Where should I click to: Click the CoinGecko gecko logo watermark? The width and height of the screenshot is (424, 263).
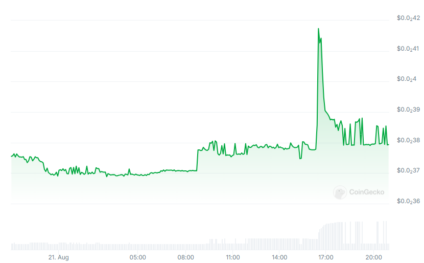tap(340, 192)
